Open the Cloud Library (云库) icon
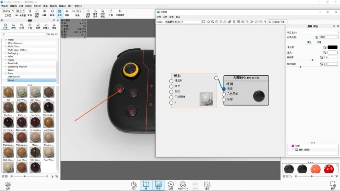 tap(8, 185)
